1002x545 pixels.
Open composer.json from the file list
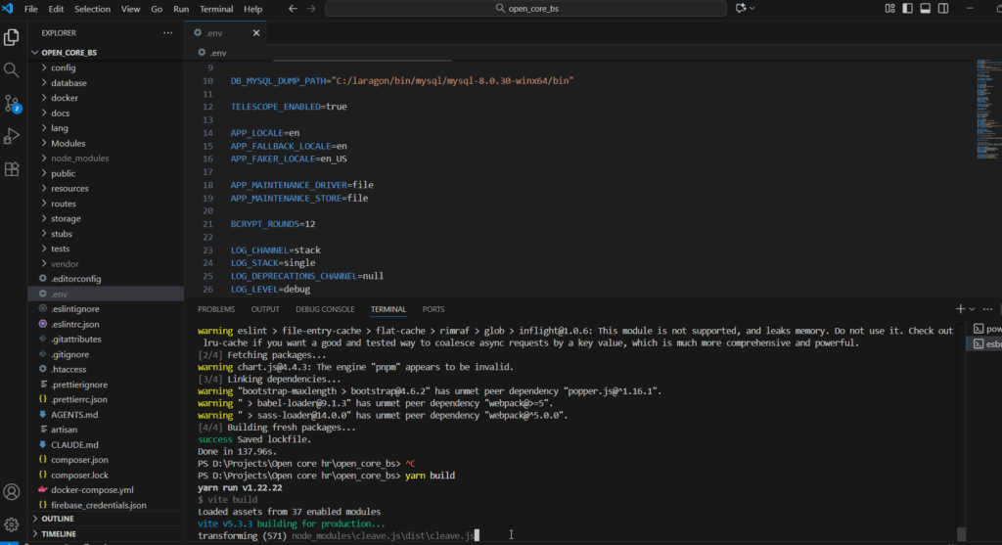coord(79,459)
